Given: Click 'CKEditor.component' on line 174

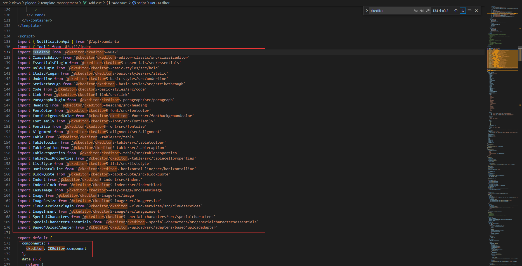Looking at the screenshot, I should pyautogui.click(x=67, y=248).
